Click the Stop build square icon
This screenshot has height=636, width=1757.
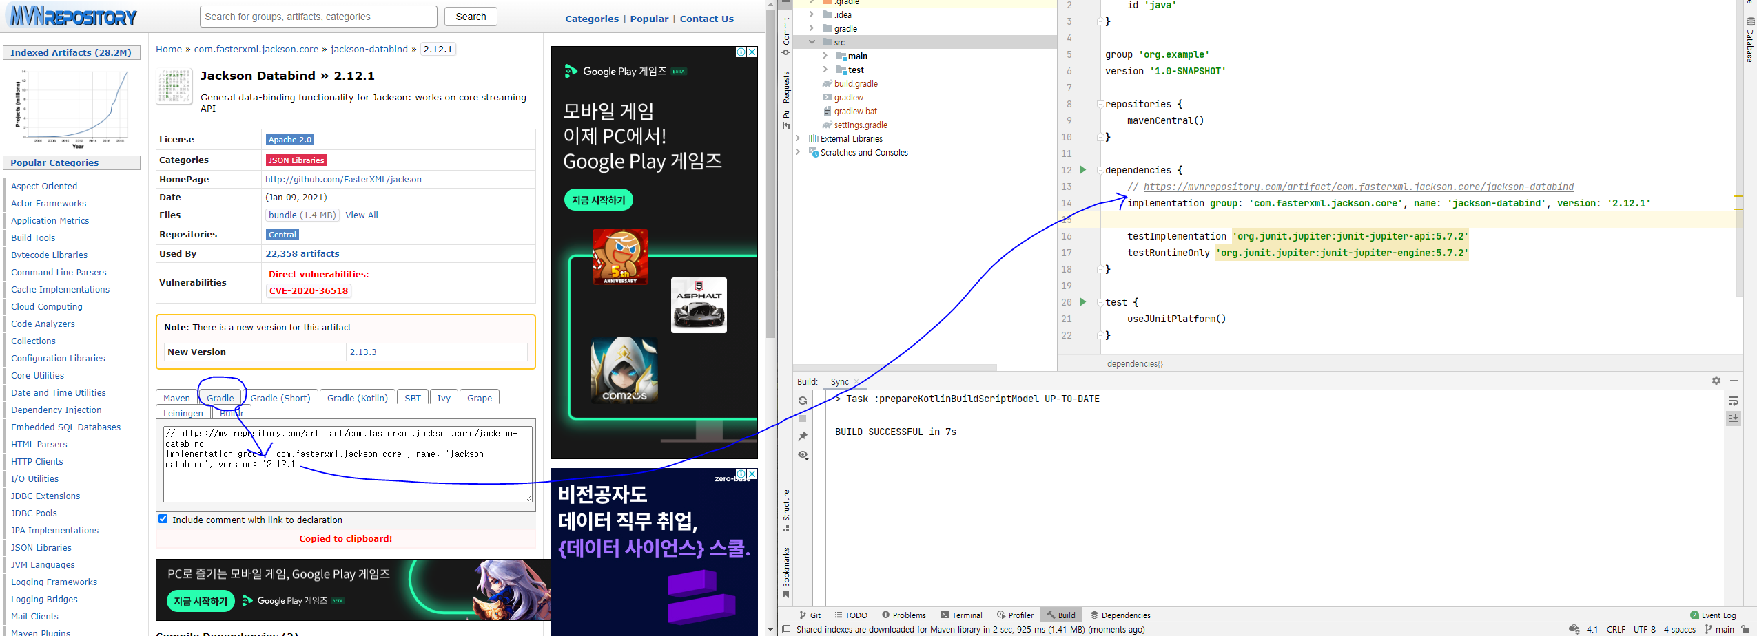click(x=803, y=418)
